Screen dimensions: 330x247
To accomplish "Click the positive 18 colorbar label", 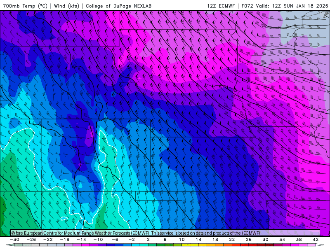I will coord(215,240).
